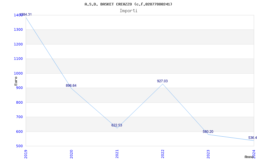Viewport: 257px width, 160px height.
Task: Click the 2020 year tick label
Action: [71, 154]
